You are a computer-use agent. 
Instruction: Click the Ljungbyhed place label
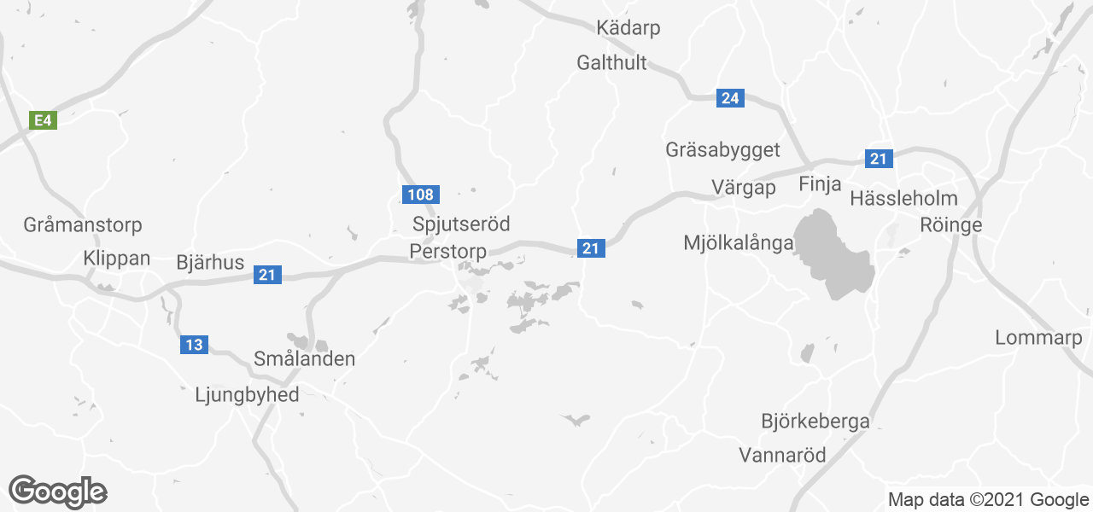tap(248, 394)
